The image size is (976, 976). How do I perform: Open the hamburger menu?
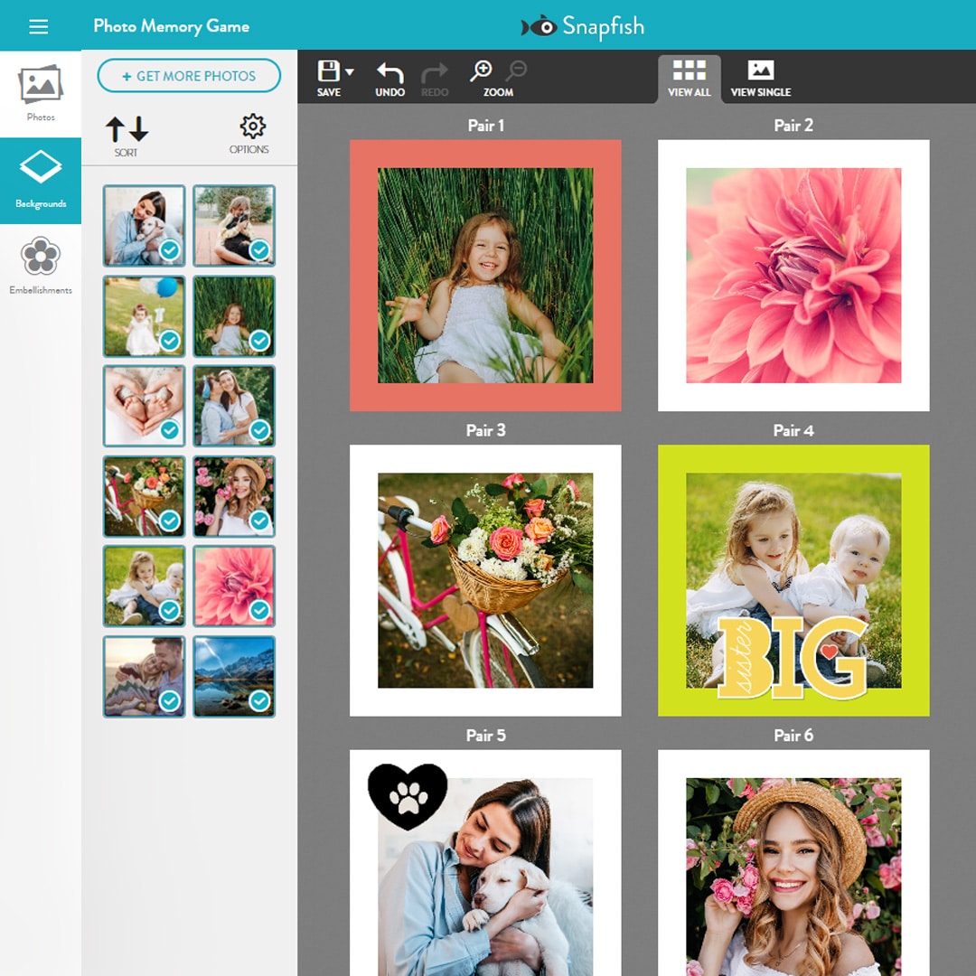tap(39, 26)
